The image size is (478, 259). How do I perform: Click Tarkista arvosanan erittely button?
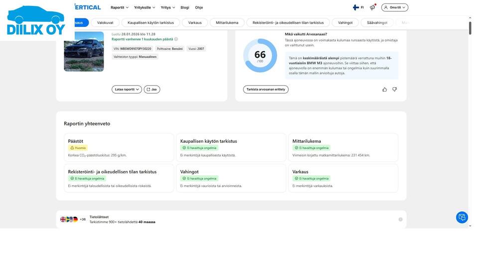[265, 89]
